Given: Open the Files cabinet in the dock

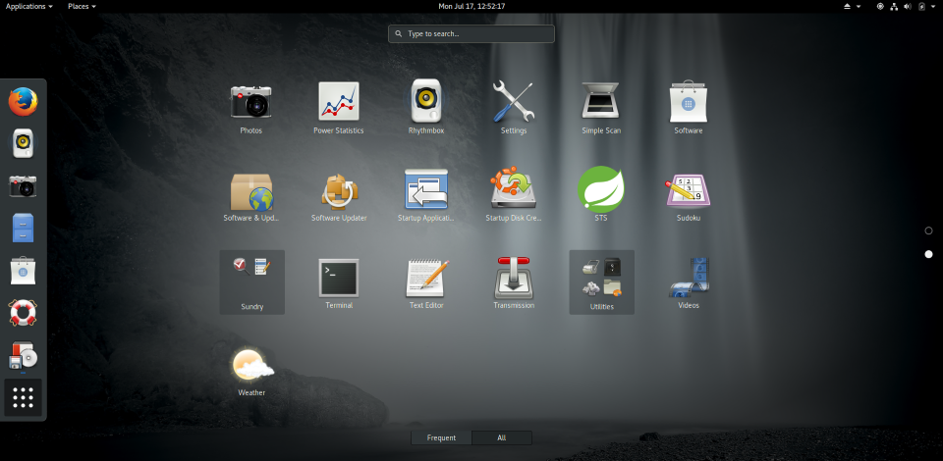Looking at the screenshot, I should pyautogui.click(x=23, y=229).
